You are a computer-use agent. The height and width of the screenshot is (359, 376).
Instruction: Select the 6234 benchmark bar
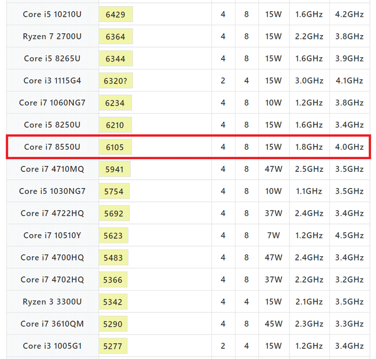click(115, 103)
